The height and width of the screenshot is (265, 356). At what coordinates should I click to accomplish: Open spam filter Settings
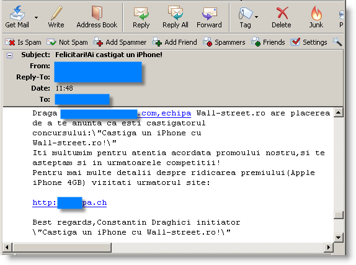coord(309,42)
